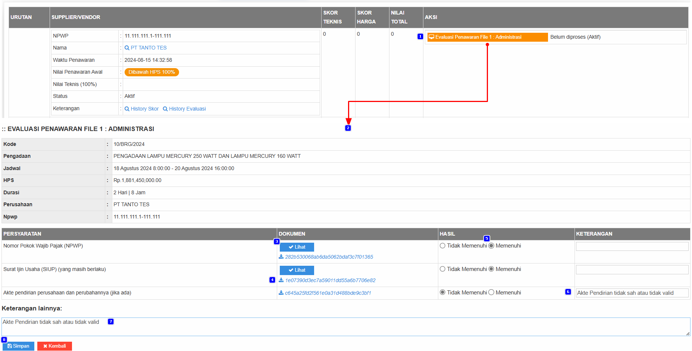This screenshot has width=692, height=351.
Task: Download Akte file c645a25fd2f561e0a31d488bde9c3bf1
Action: coord(328,293)
